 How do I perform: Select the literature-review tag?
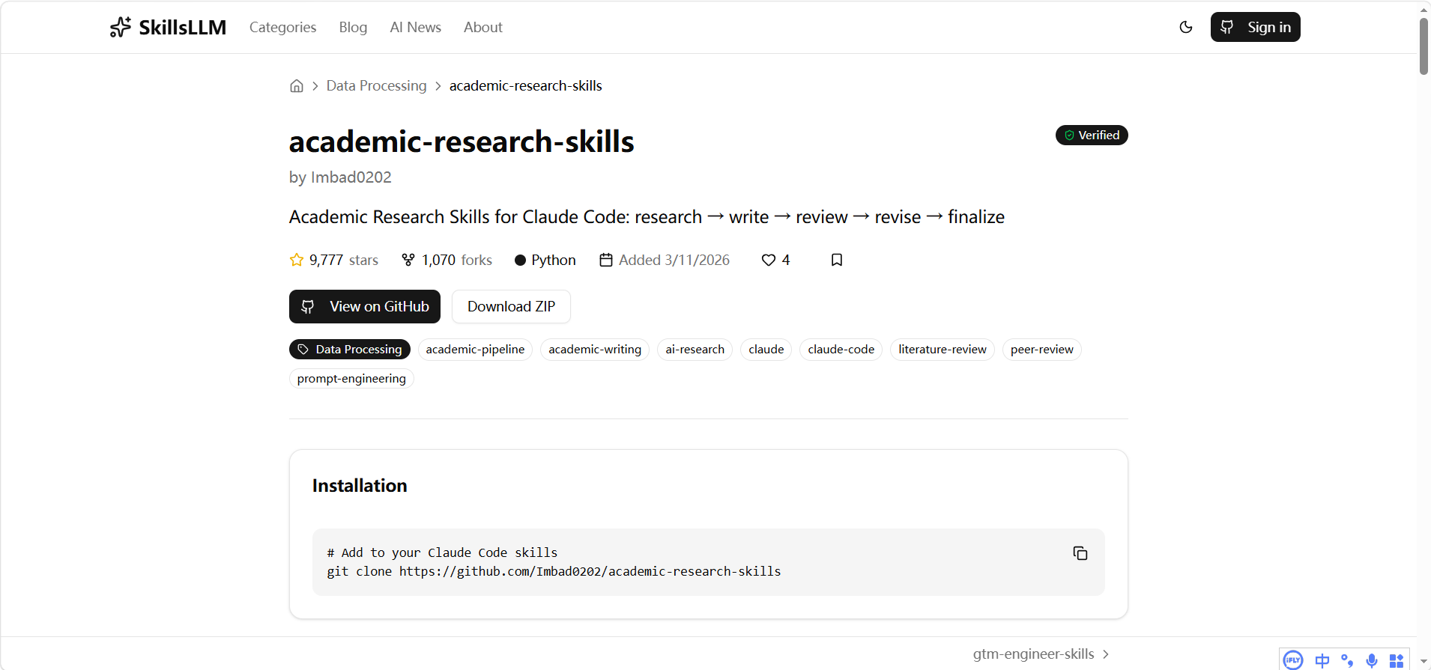(x=943, y=350)
